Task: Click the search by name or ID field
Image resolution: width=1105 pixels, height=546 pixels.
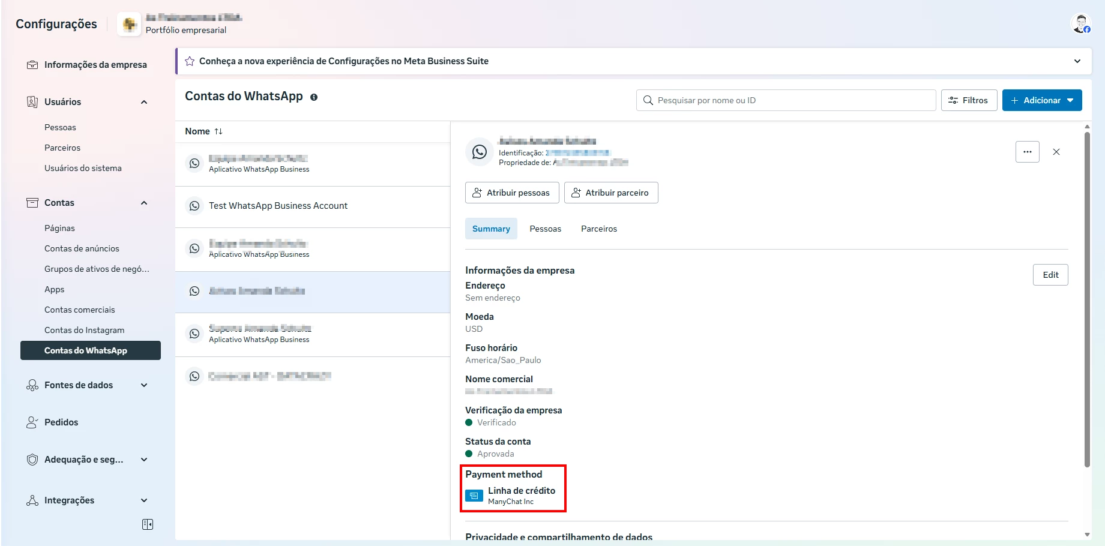Action: click(x=786, y=100)
